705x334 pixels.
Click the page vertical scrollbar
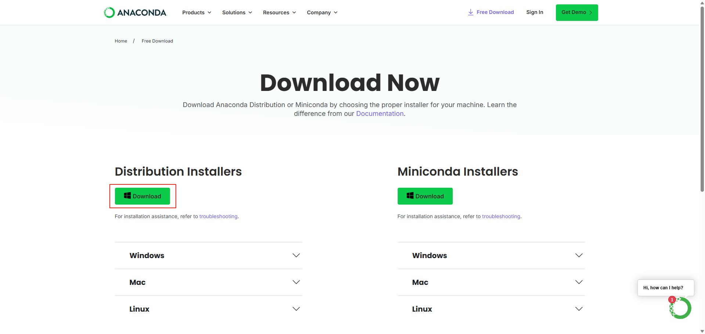pos(702,99)
